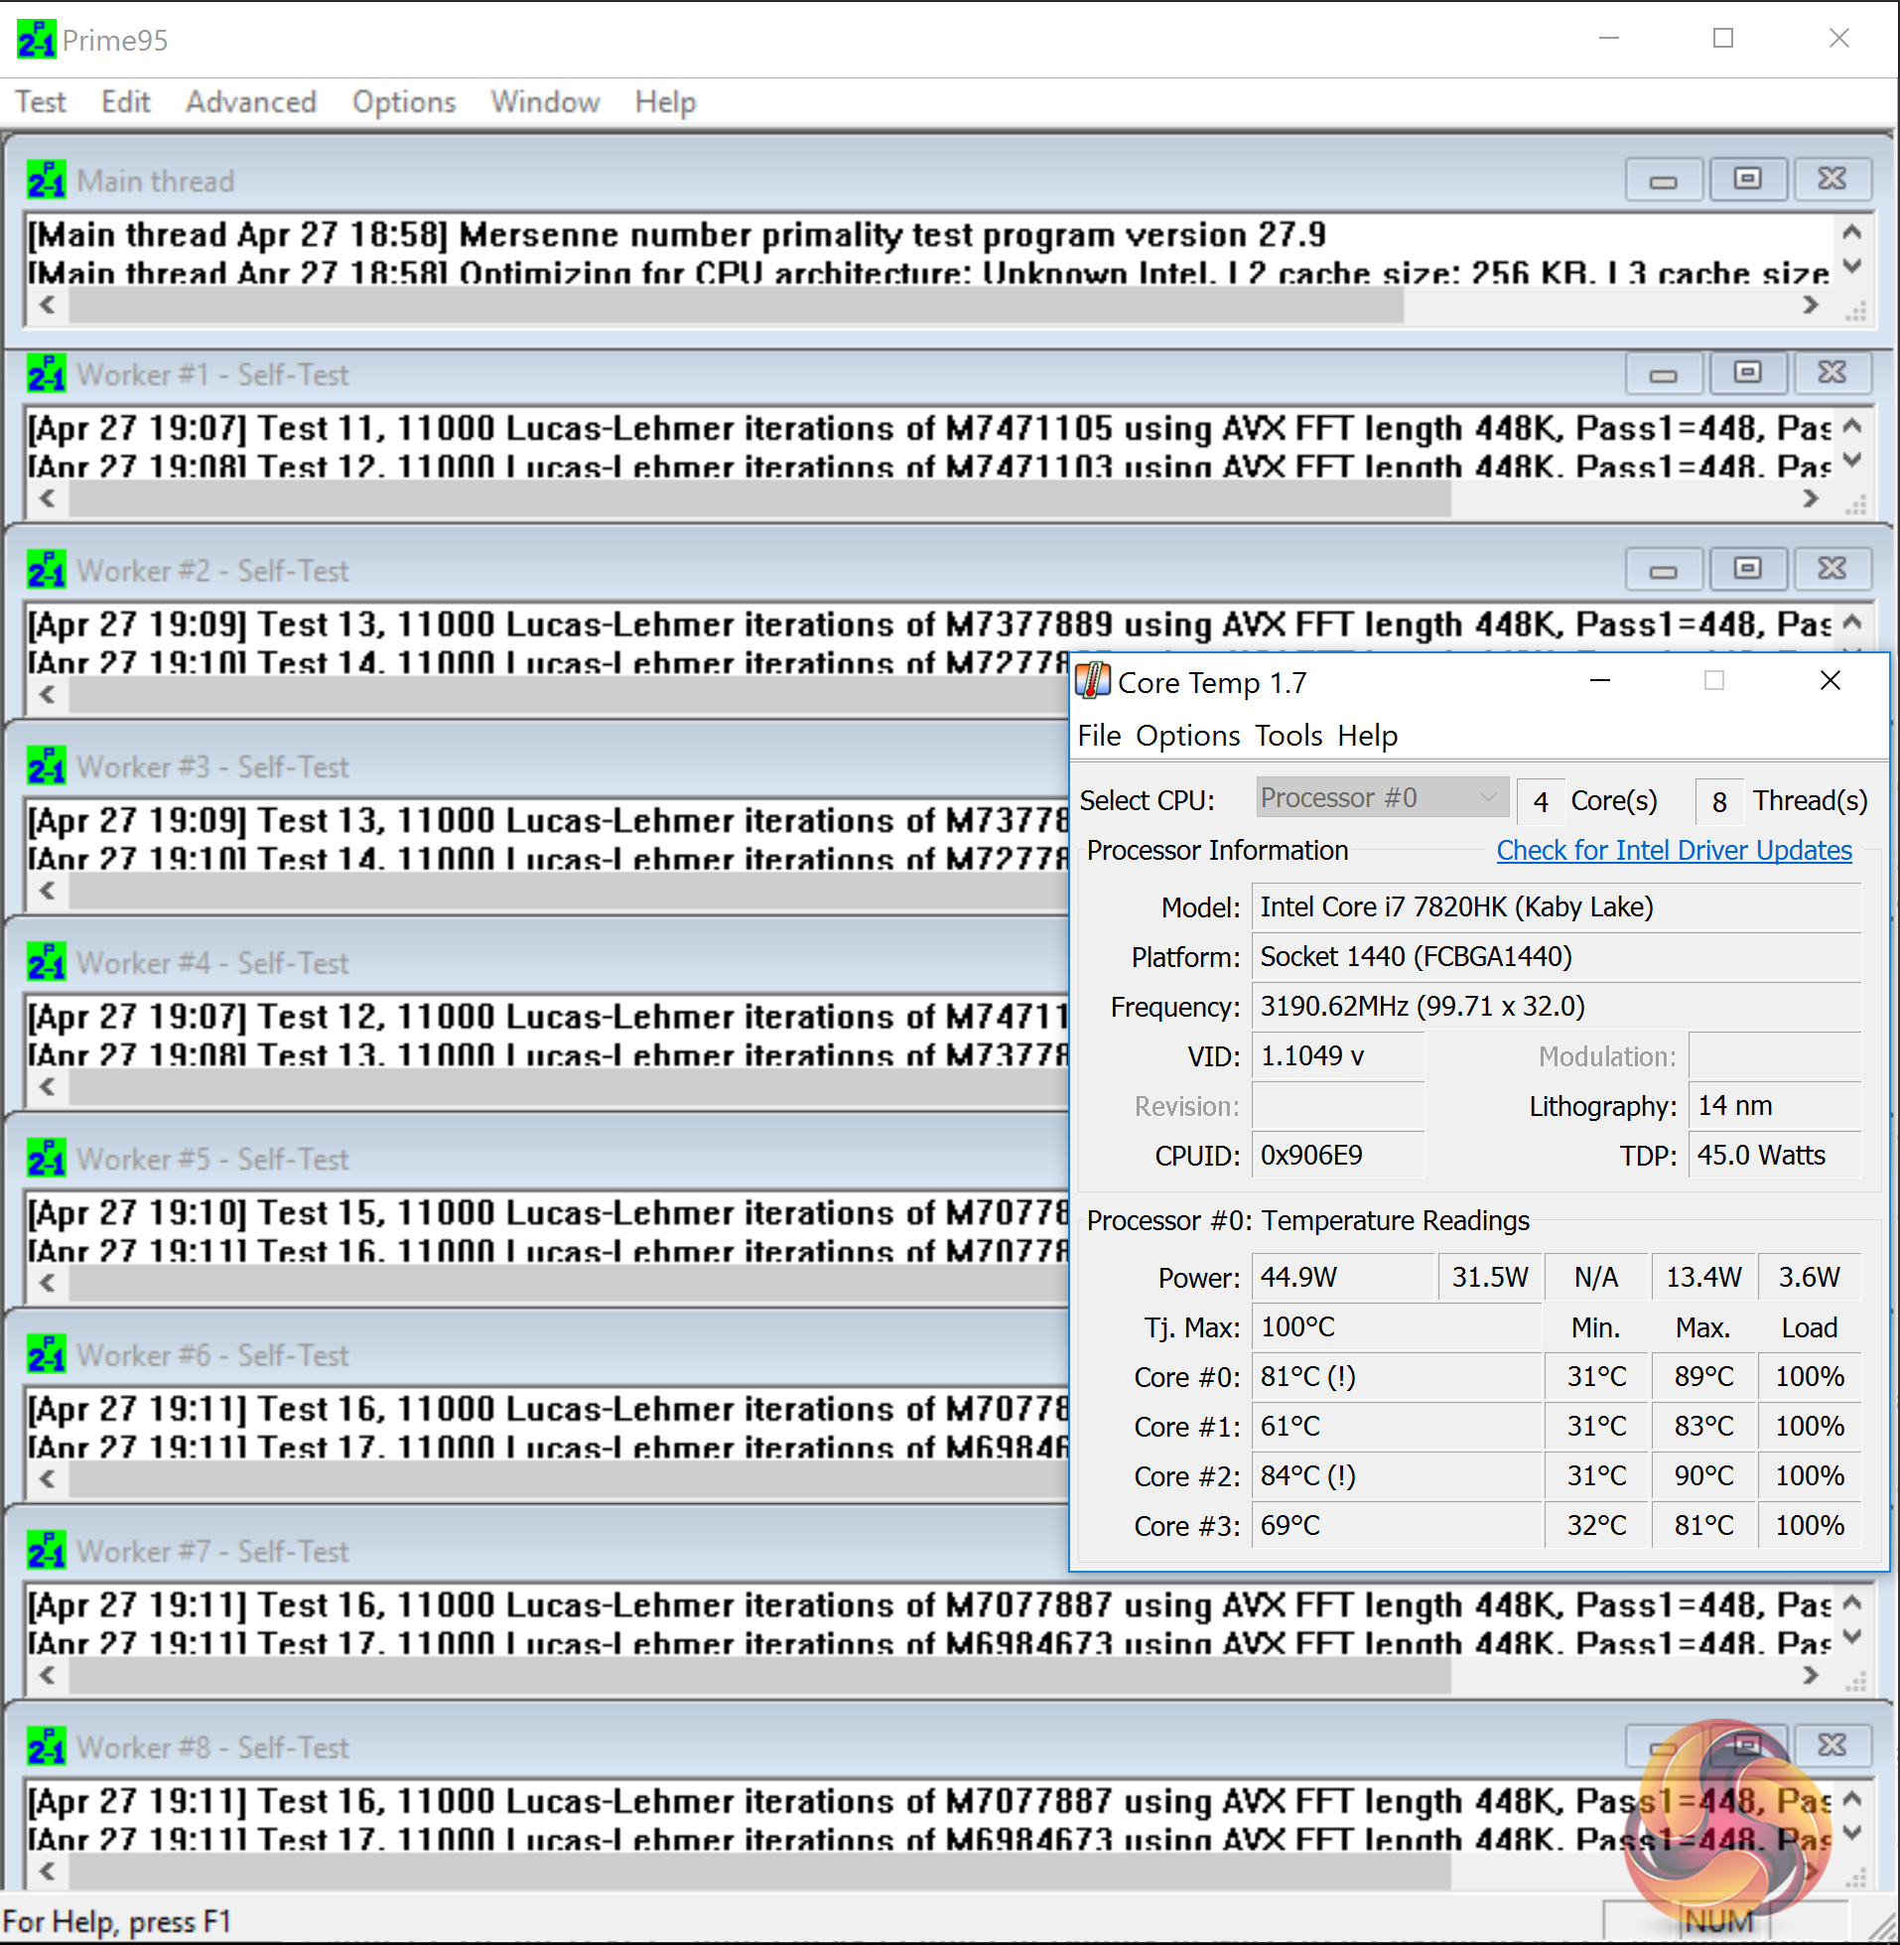Image resolution: width=1900 pixels, height=1945 pixels.
Task: Click the Worker #8 scroll up arrow
Action: pyautogui.click(x=1852, y=1799)
